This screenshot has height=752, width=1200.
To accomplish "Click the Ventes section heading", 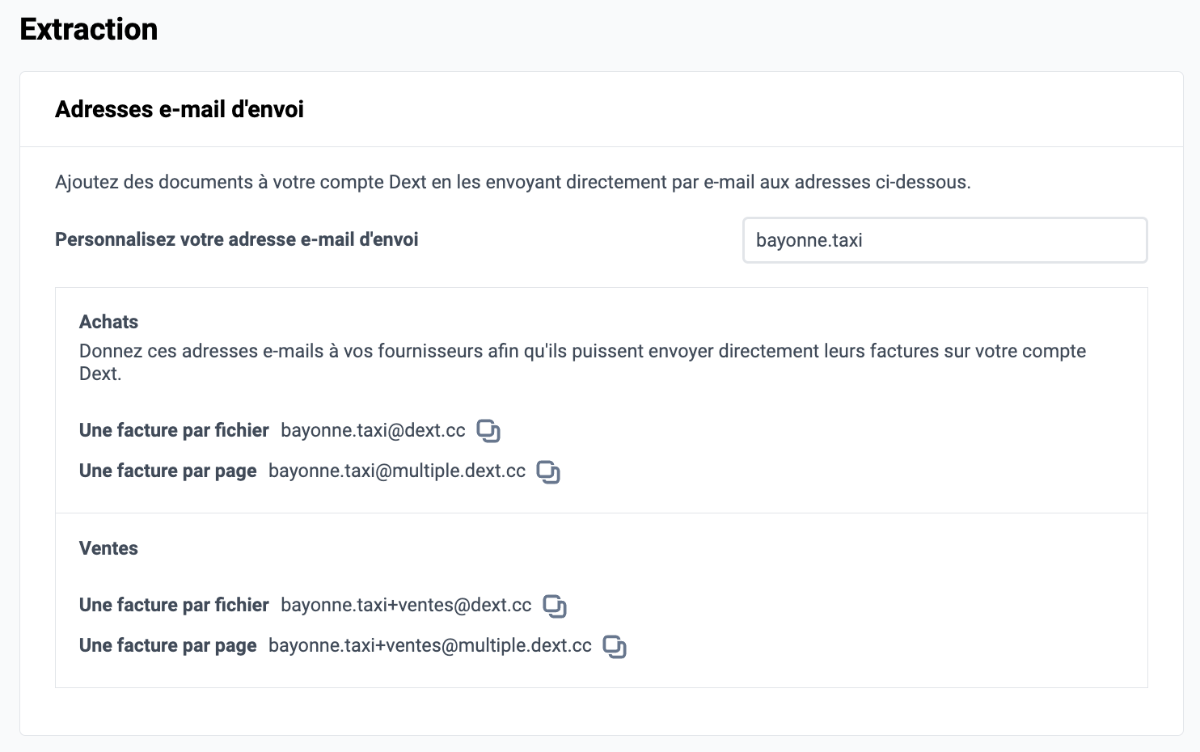I will [x=108, y=548].
